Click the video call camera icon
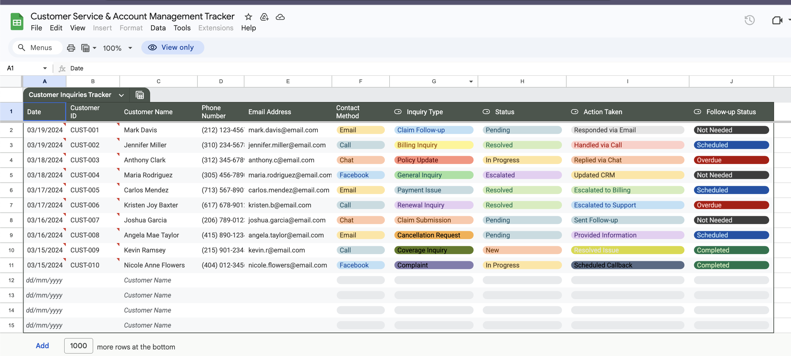 [777, 20]
